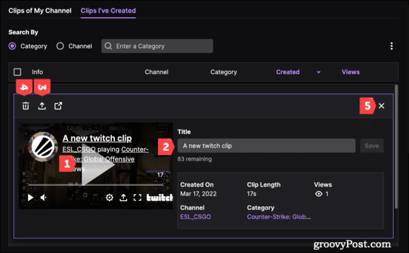Sort clips by the Views column
Screen dimensions: 409x253
coord(351,72)
